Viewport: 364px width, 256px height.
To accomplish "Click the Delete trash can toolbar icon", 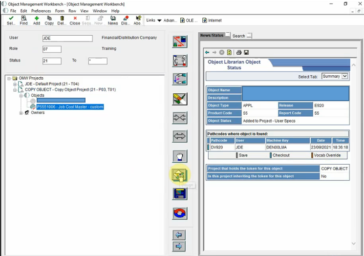I will (x=62, y=20).
